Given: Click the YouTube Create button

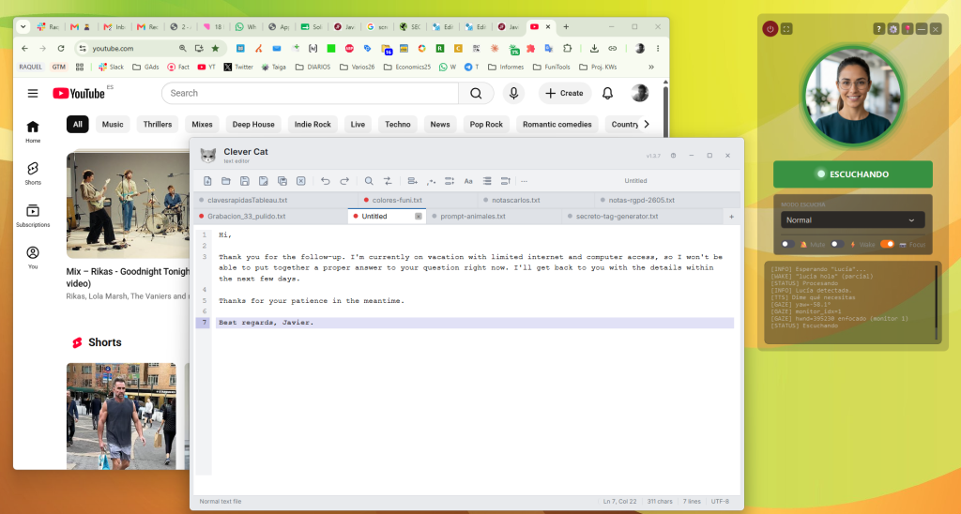Looking at the screenshot, I should click(x=564, y=93).
